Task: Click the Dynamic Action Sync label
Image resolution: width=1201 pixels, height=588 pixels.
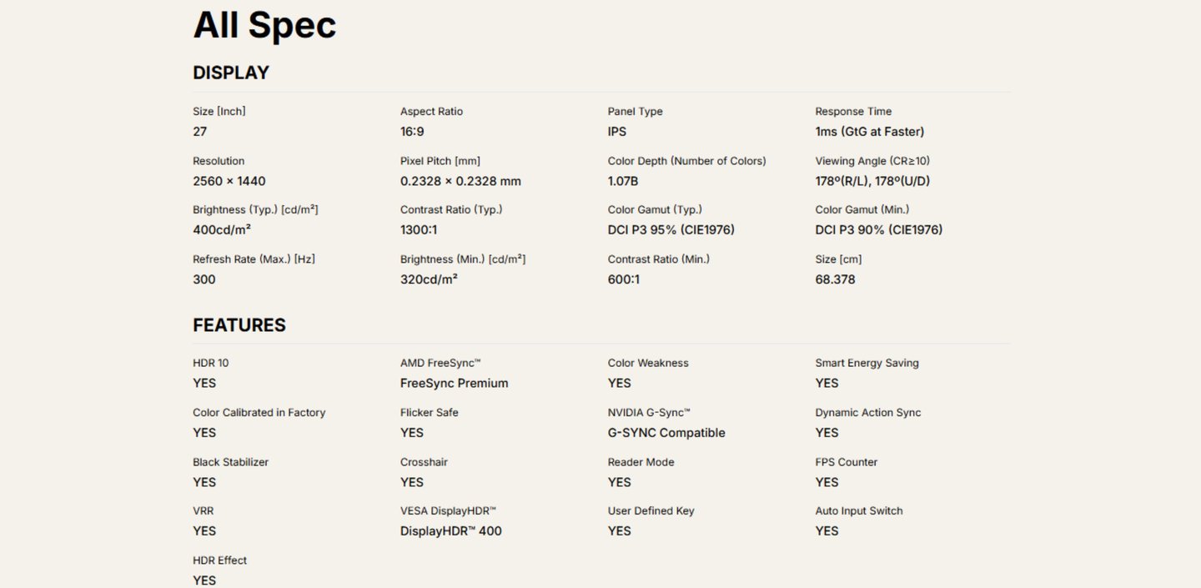Action: tap(868, 413)
